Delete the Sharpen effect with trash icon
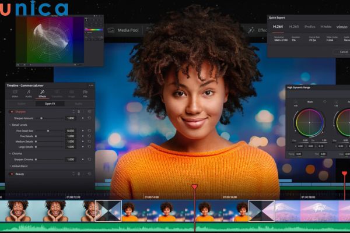Screen dimensions: 350x233 pos(79,111)
